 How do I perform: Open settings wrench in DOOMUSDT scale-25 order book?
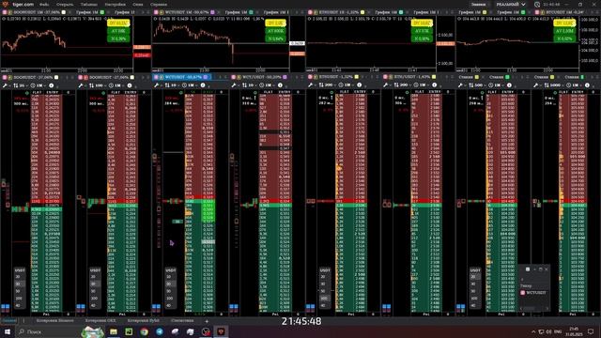5,85
